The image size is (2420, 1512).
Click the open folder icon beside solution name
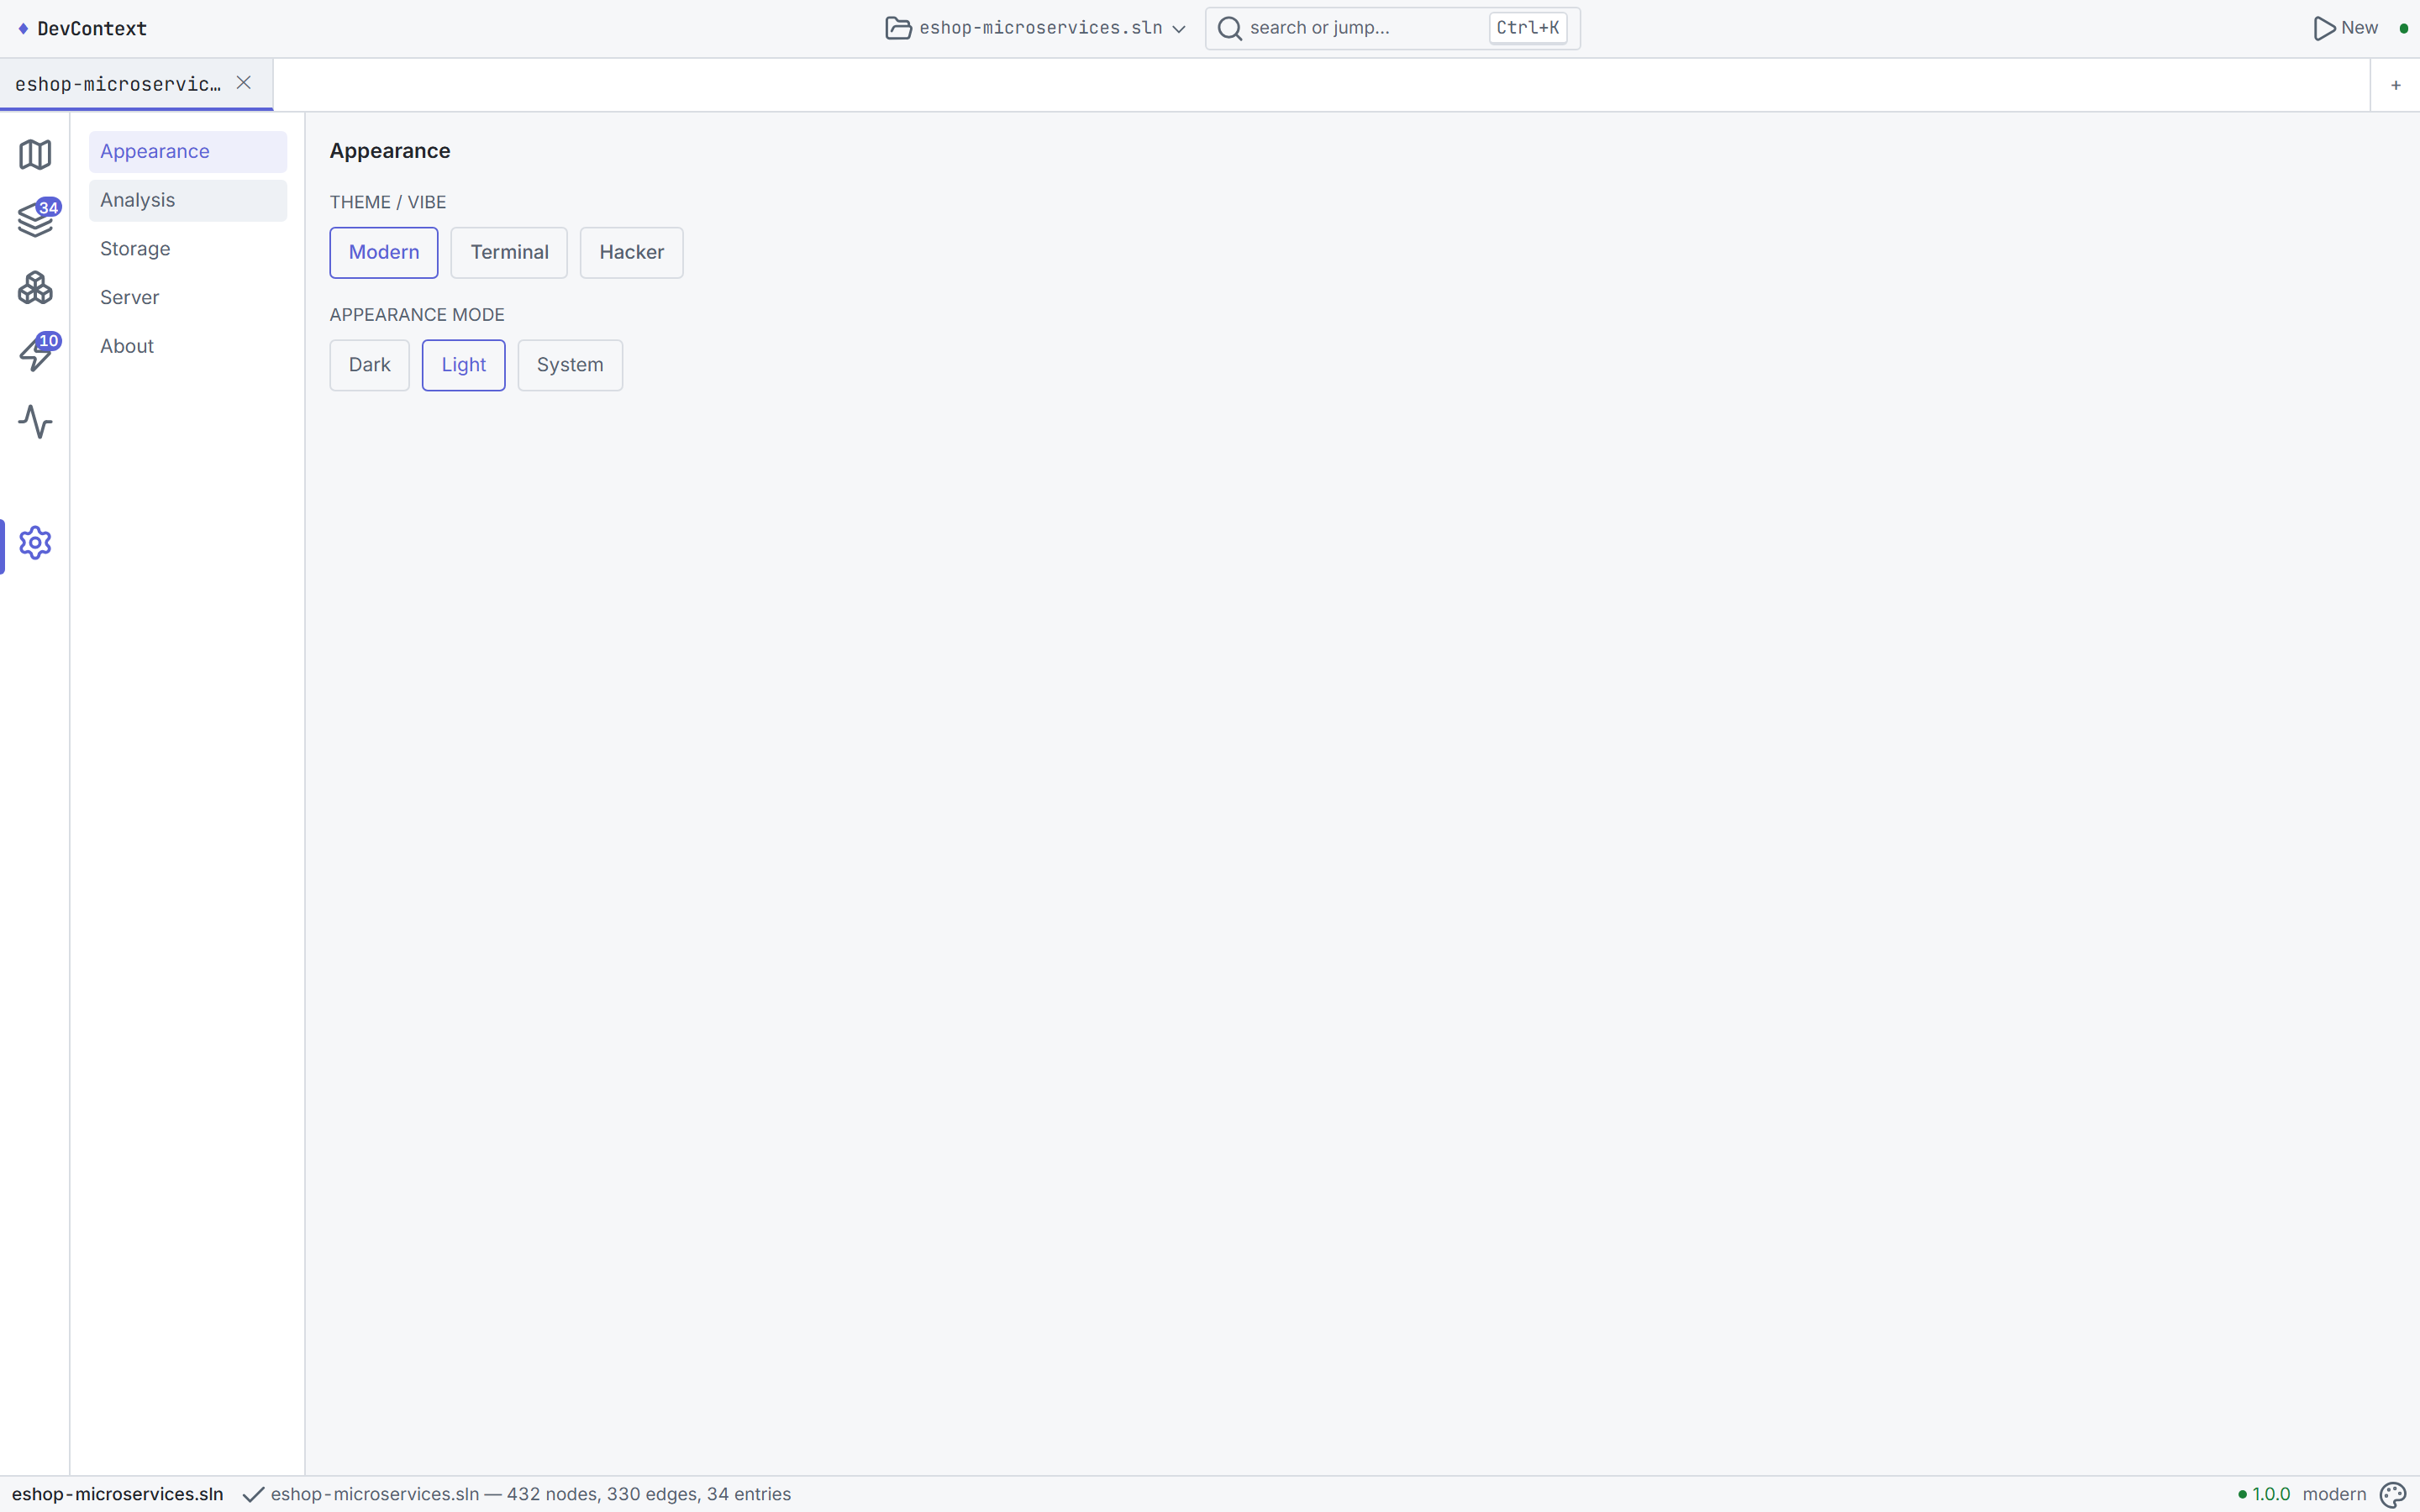[898, 28]
